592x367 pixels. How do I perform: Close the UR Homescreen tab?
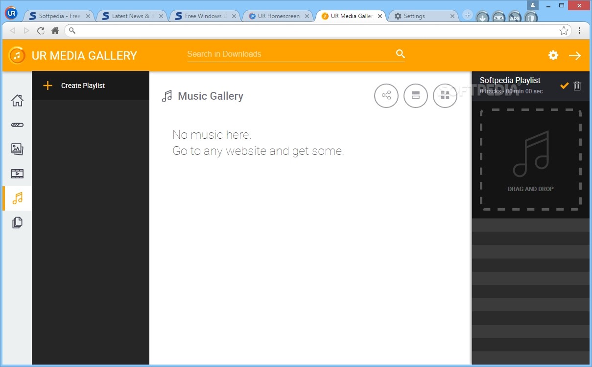coord(308,16)
